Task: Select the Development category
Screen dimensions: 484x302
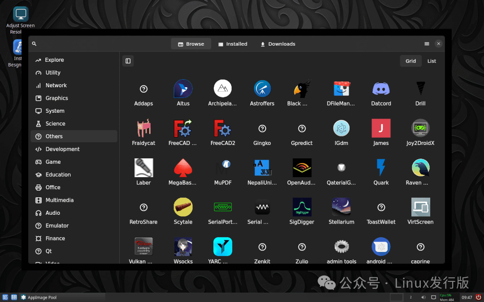Action: point(61,149)
